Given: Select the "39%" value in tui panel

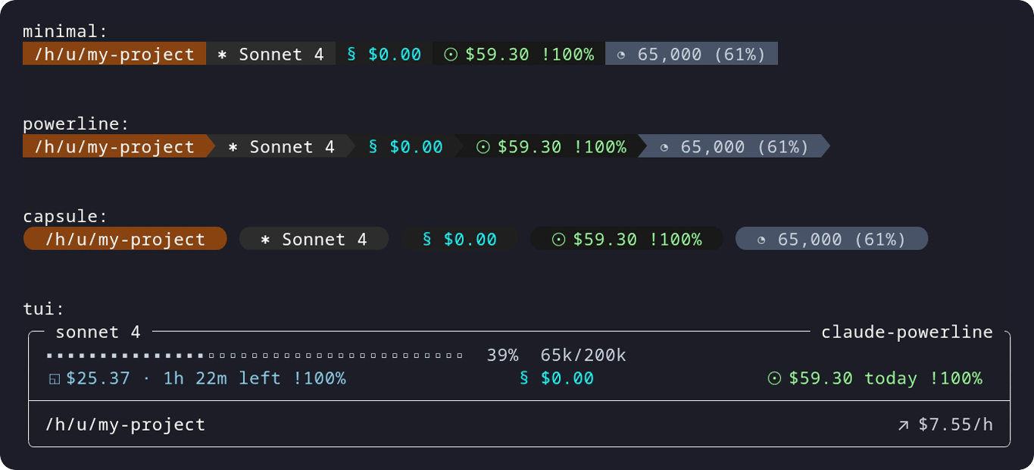Looking at the screenshot, I should click(502, 356).
